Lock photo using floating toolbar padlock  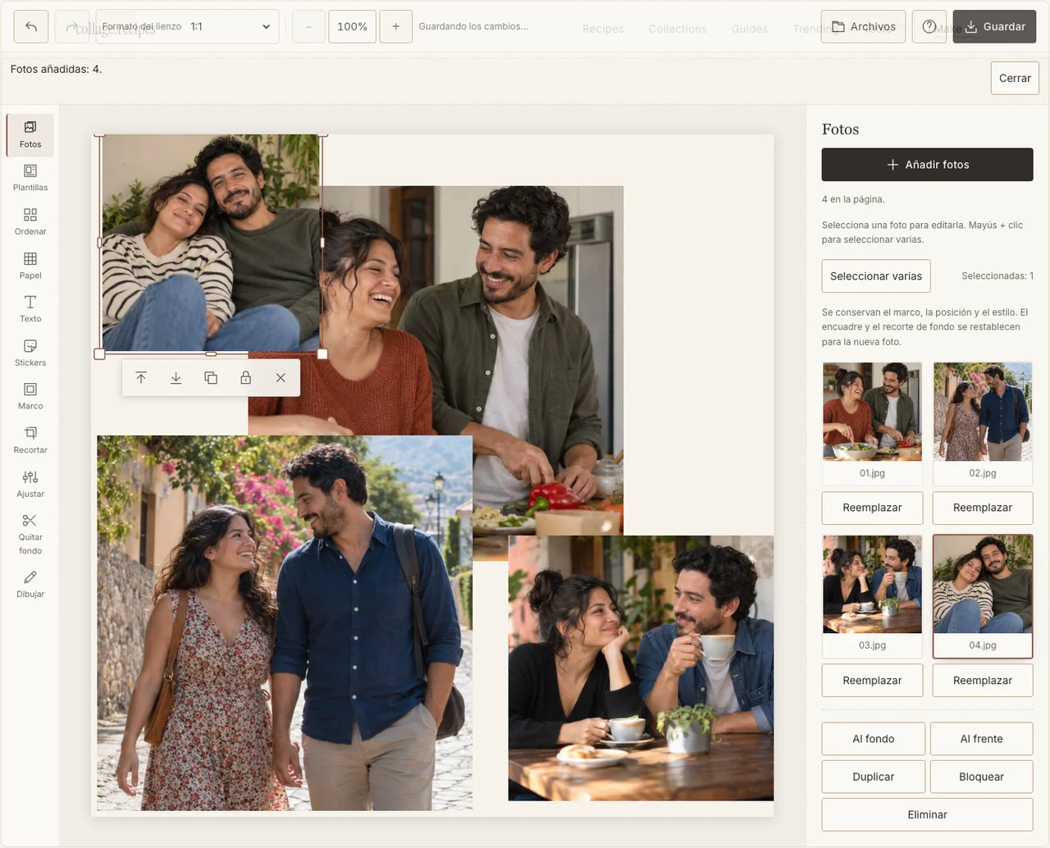(x=245, y=378)
